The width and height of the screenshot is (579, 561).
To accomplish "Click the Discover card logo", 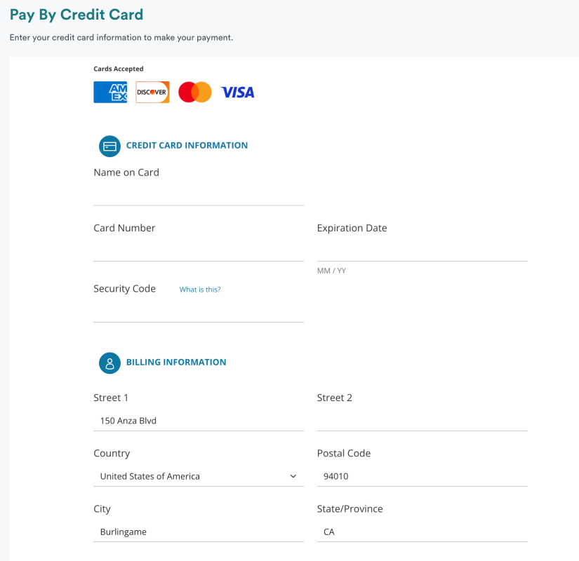I will [x=152, y=93].
